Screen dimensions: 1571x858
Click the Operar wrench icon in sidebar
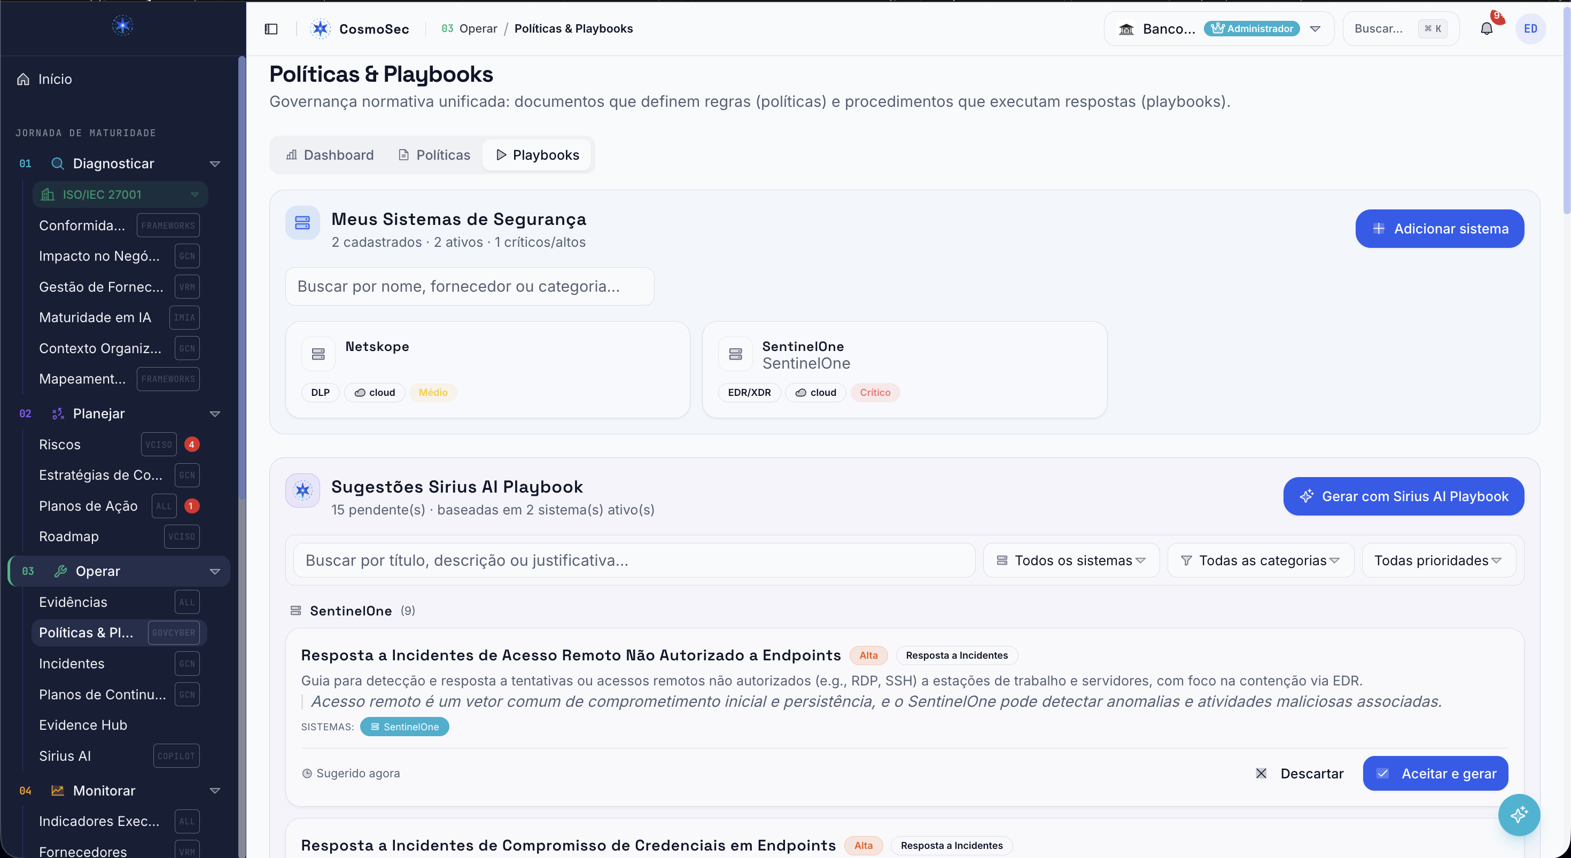pyautogui.click(x=60, y=572)
